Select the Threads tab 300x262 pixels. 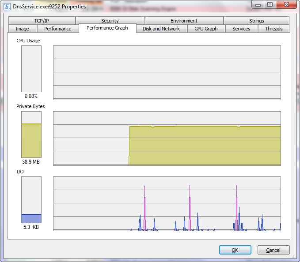pyautogui.click(x=274, y=29)
